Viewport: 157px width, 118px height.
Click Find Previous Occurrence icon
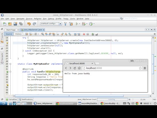[x=46, y=34]
